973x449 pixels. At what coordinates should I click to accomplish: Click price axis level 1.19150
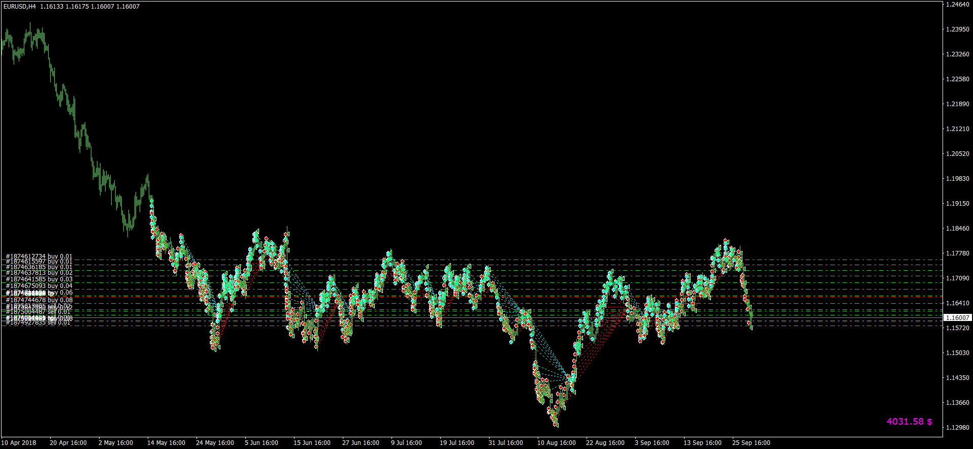click(957, 204)
